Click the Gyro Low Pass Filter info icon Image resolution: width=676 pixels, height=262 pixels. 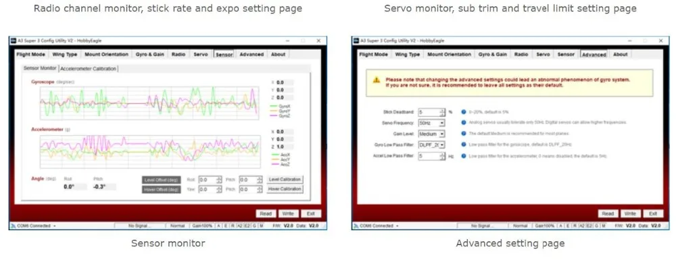click(464, 145)
